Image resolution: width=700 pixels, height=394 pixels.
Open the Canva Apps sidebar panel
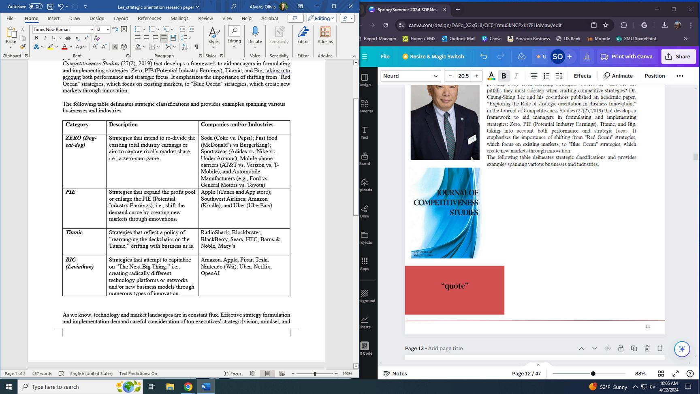[365, 264]
